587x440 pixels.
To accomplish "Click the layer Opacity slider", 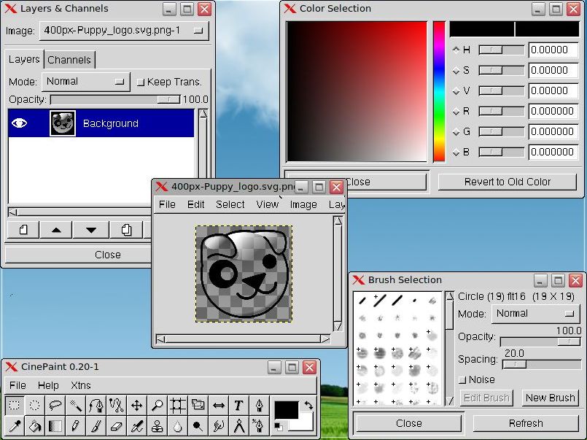I will [116, 100].
